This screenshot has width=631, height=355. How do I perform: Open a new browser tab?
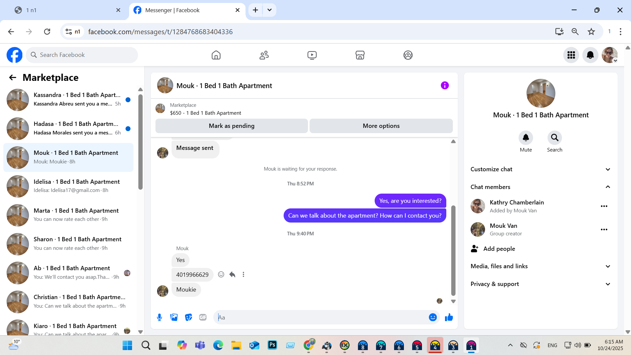coord(255,10)
